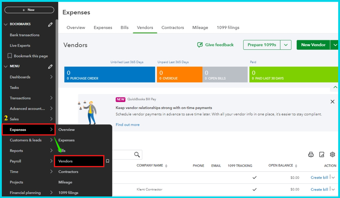
Task: Open Bank transactions bookmark
Action: (x=25, y=35)
